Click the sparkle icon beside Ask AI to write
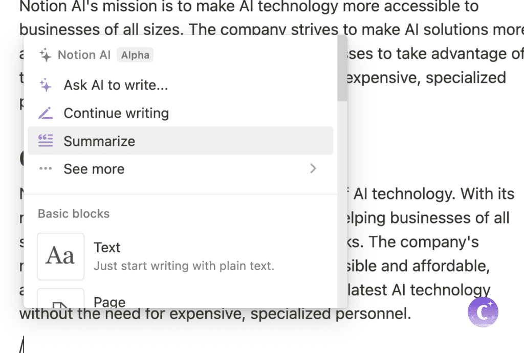The height and width of the screenshot is (353, 524). point(46,85)
